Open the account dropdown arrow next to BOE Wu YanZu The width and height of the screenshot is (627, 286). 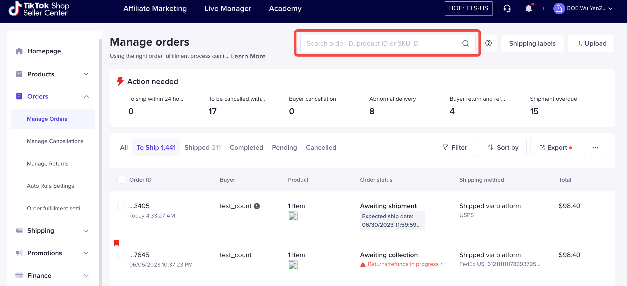tap(610, 9)
